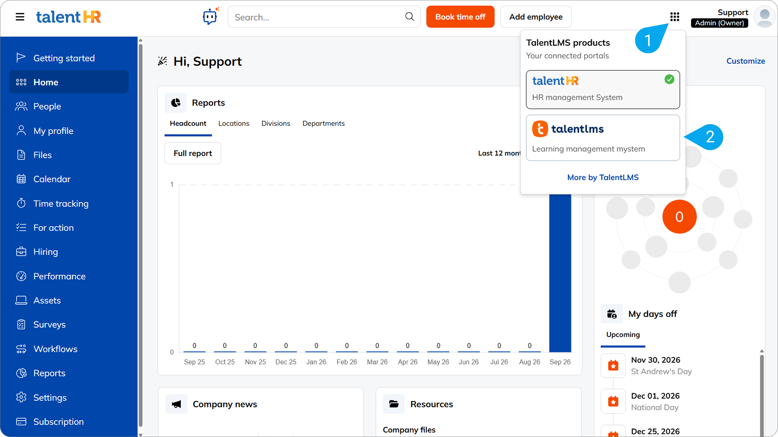Switch to the Departments tab
The width and height of the screenshot is (778, 437).
point(323,123)
